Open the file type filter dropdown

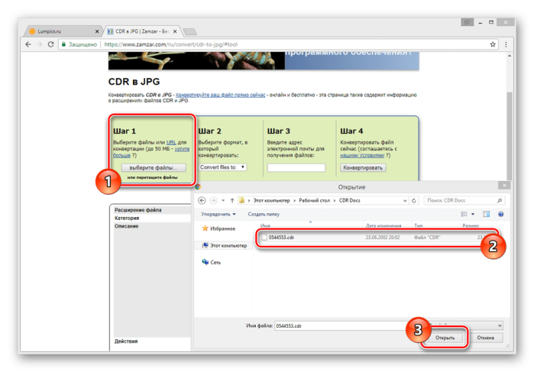500,325
